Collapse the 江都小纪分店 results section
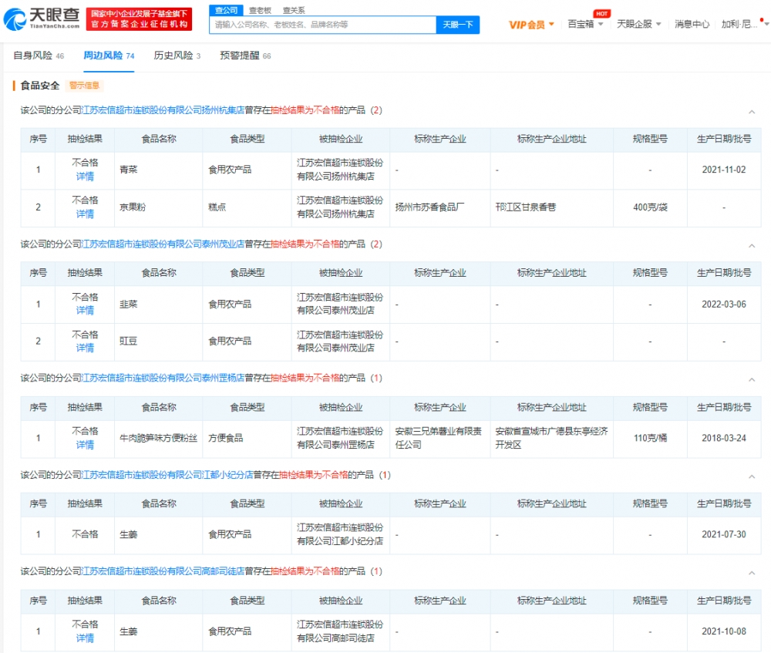771x653 pixels. pyautogui.click(x=751, y=477)
